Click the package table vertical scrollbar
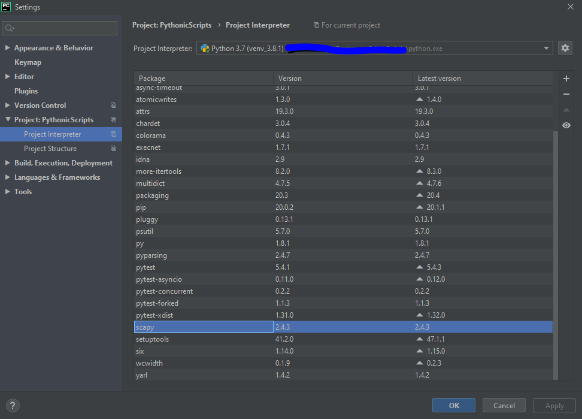582x419 pixels. [555, 255]
